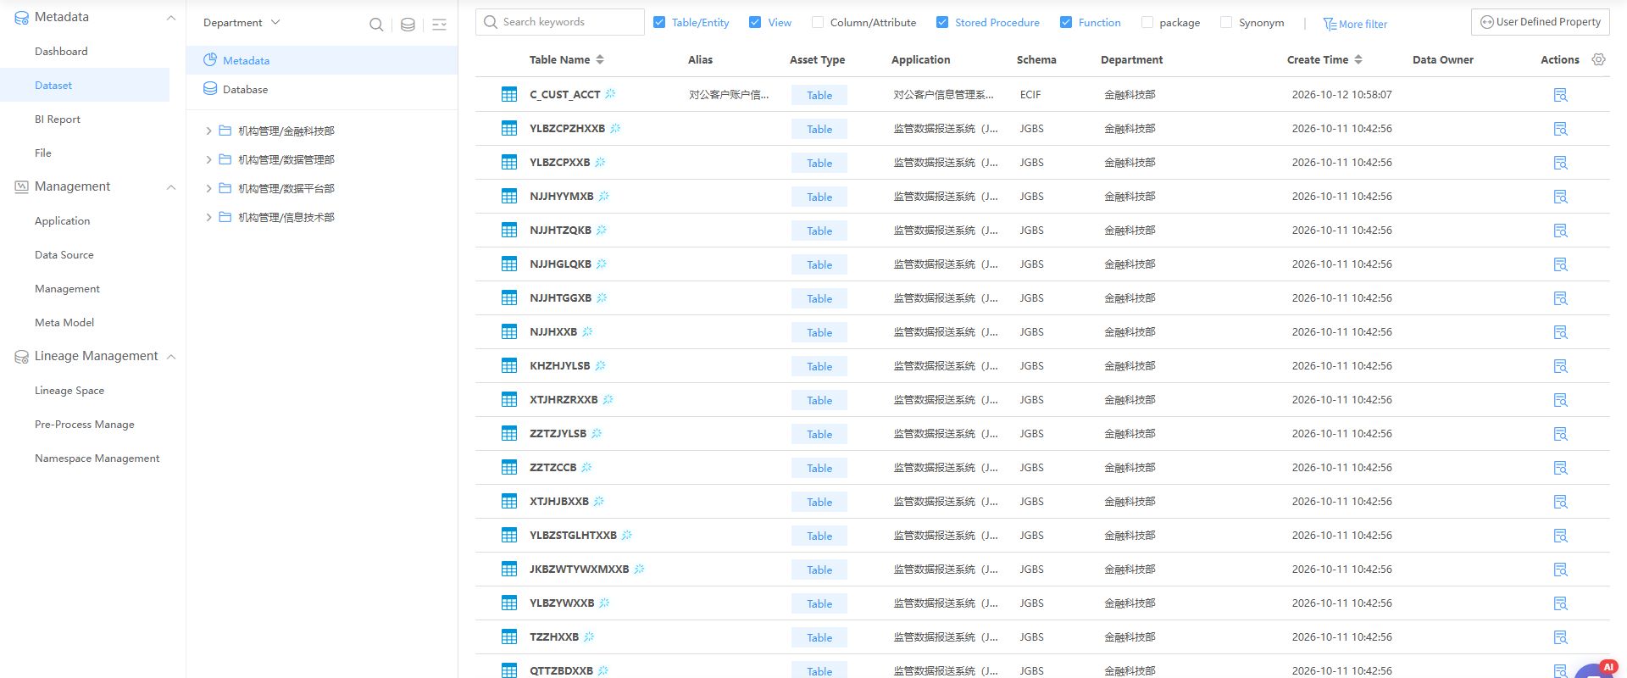Enable the Synonym filter checkbox

1226,22
